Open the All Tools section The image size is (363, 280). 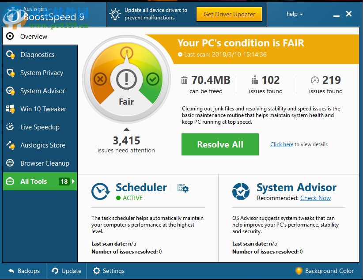click(40, 182)
